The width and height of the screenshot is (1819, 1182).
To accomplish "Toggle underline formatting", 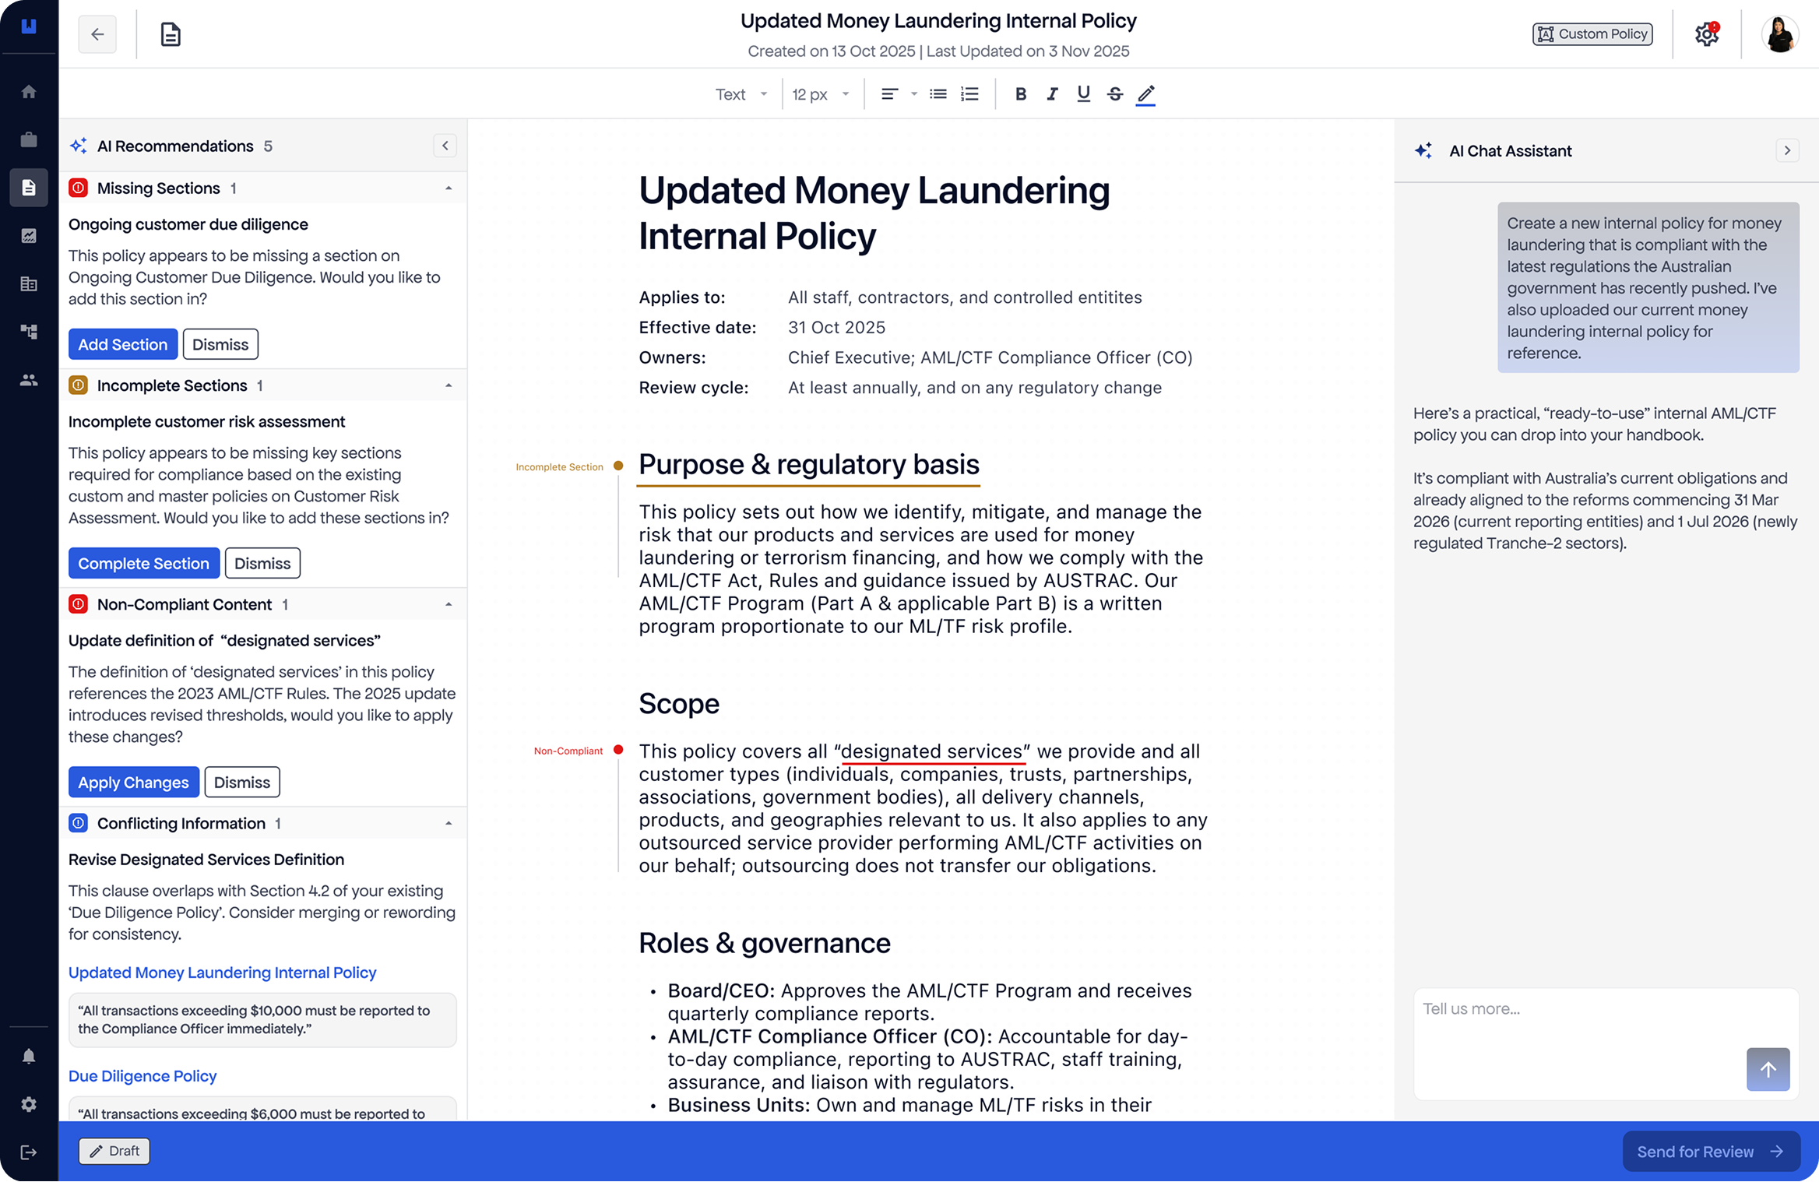I will [1083, 94].
